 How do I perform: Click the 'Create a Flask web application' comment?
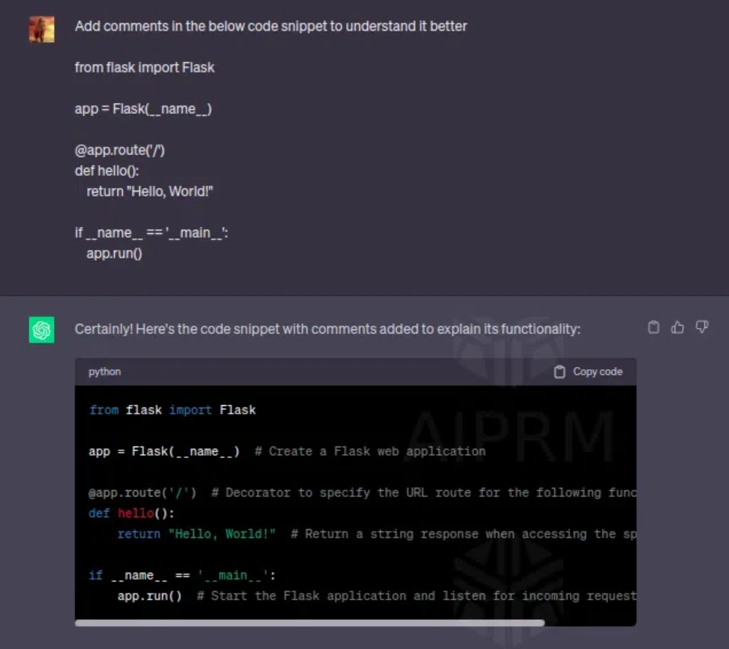(370, 451)
